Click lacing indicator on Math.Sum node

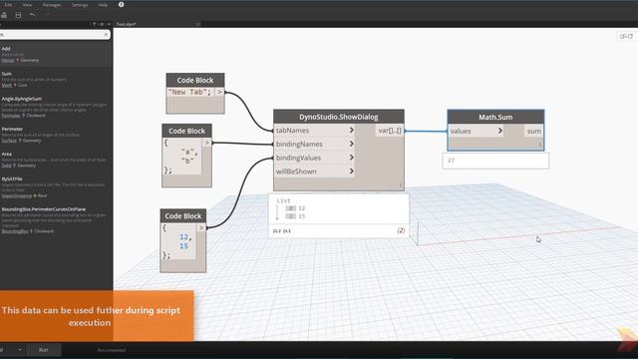point(540,145)
